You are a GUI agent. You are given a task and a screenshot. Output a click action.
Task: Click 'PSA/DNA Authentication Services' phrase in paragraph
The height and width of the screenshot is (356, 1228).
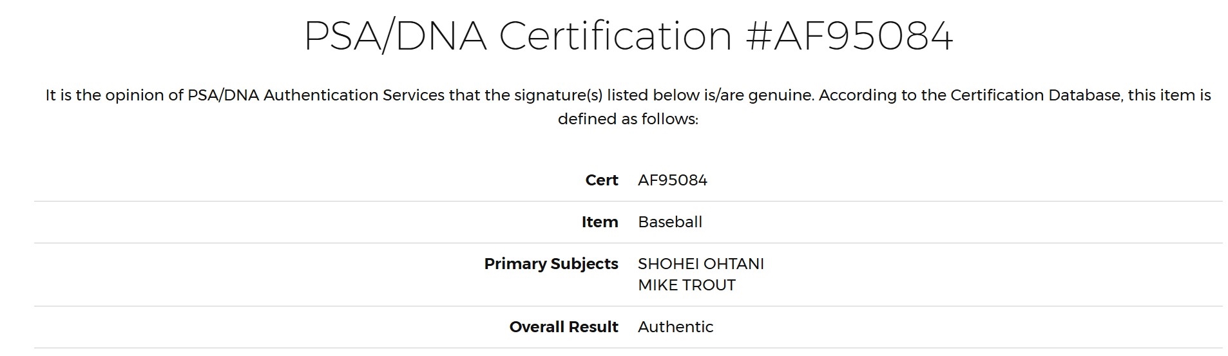tap(316, 95)
